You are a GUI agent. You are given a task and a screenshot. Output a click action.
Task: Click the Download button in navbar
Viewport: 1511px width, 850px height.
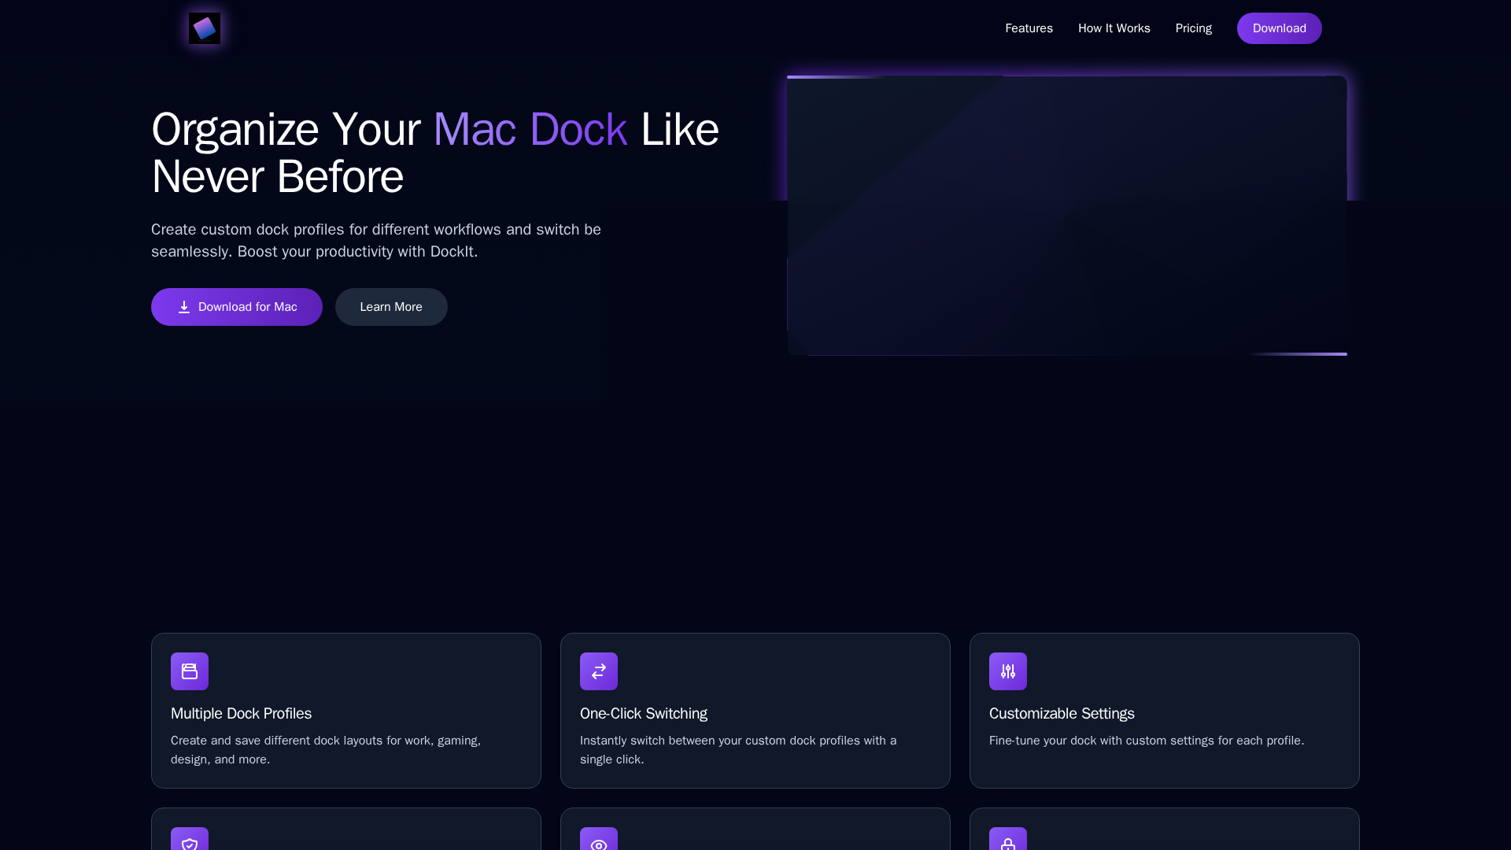(x=1279, y=28)
